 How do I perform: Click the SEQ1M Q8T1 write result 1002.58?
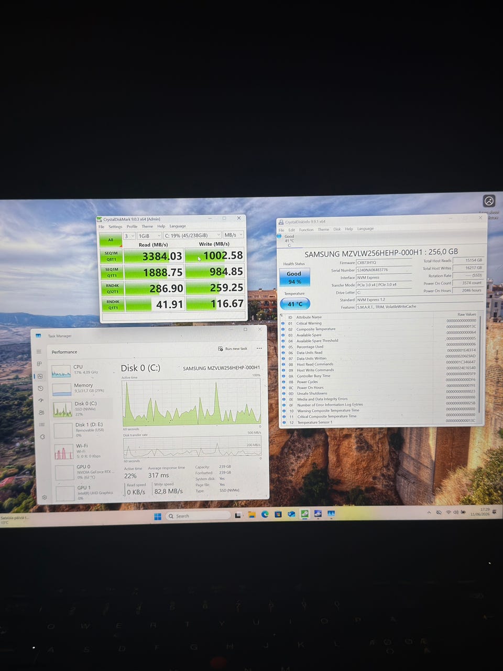215,255
